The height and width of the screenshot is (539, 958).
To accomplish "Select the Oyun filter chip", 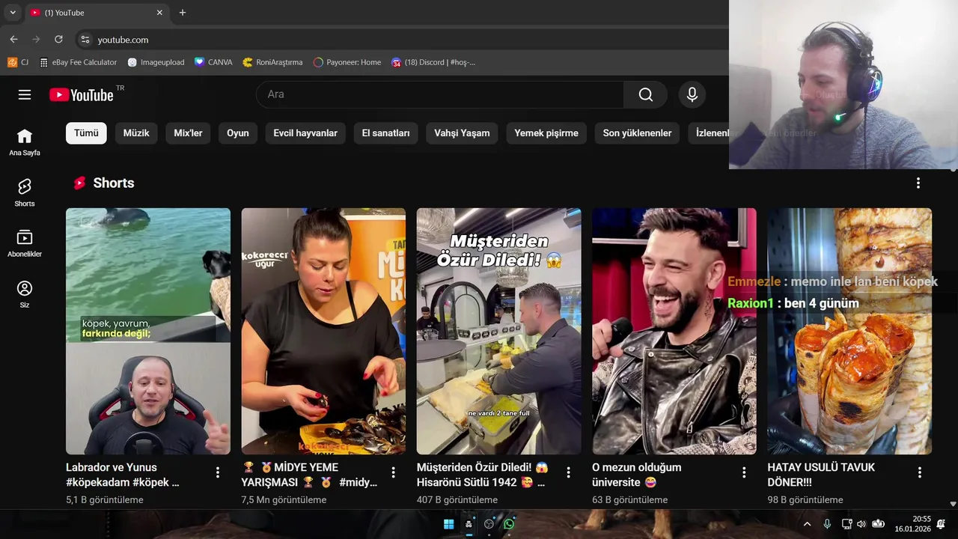I will 238,133.
